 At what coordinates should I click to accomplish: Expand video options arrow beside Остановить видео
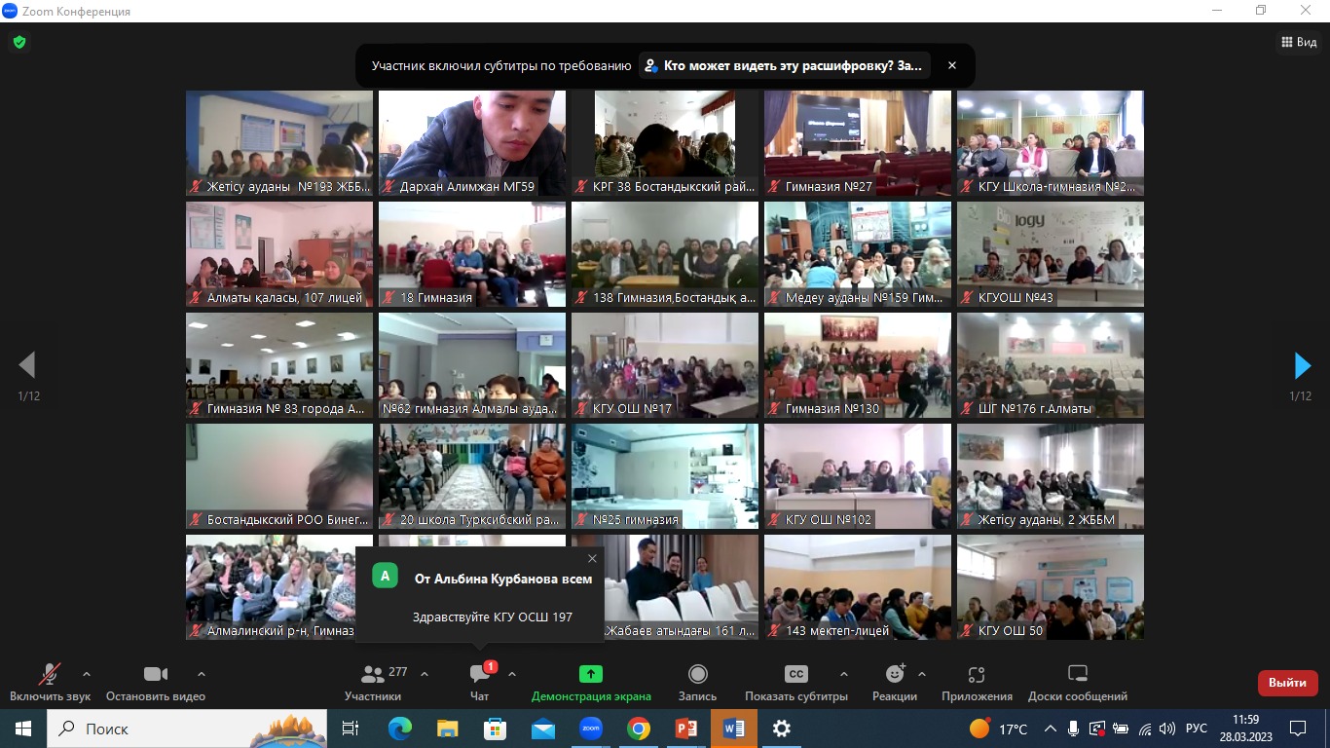coord(202,674)
